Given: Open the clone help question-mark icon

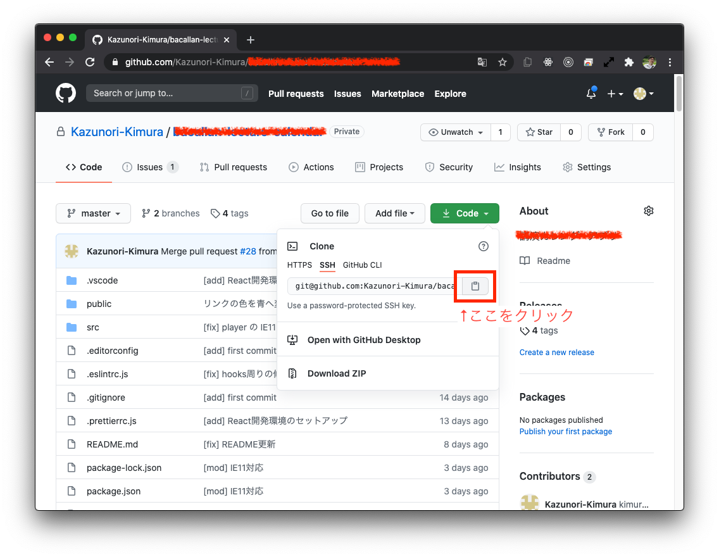Looking at the screenshot, I should point(484,246).
